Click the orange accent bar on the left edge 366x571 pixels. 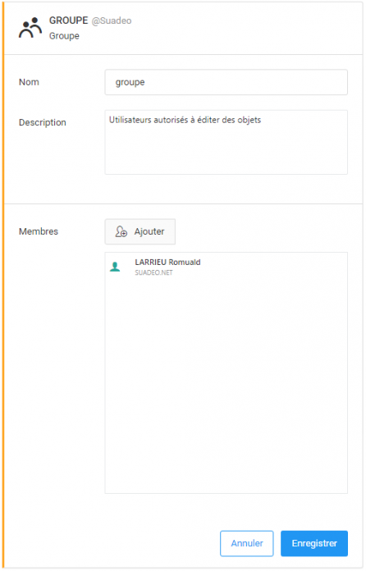tap(3, 285)
